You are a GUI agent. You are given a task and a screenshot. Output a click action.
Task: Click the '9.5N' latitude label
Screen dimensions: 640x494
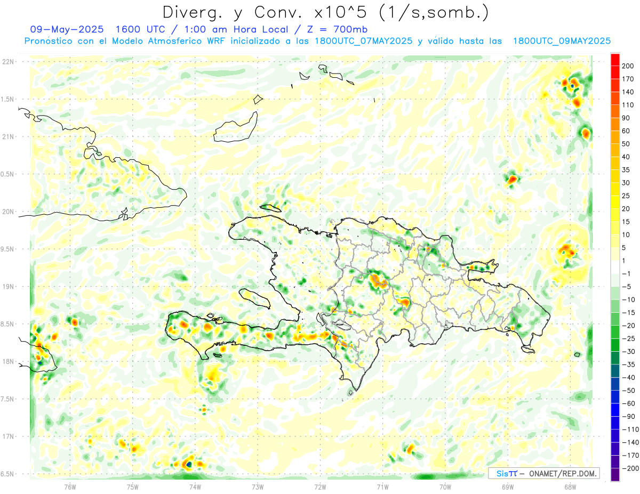(x=7, y=249)
